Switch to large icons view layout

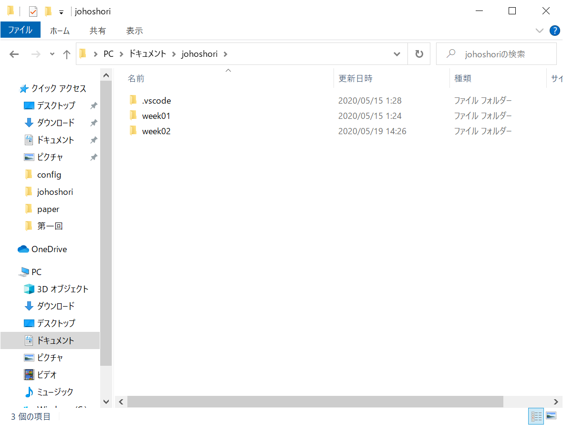tap(551, 416)
